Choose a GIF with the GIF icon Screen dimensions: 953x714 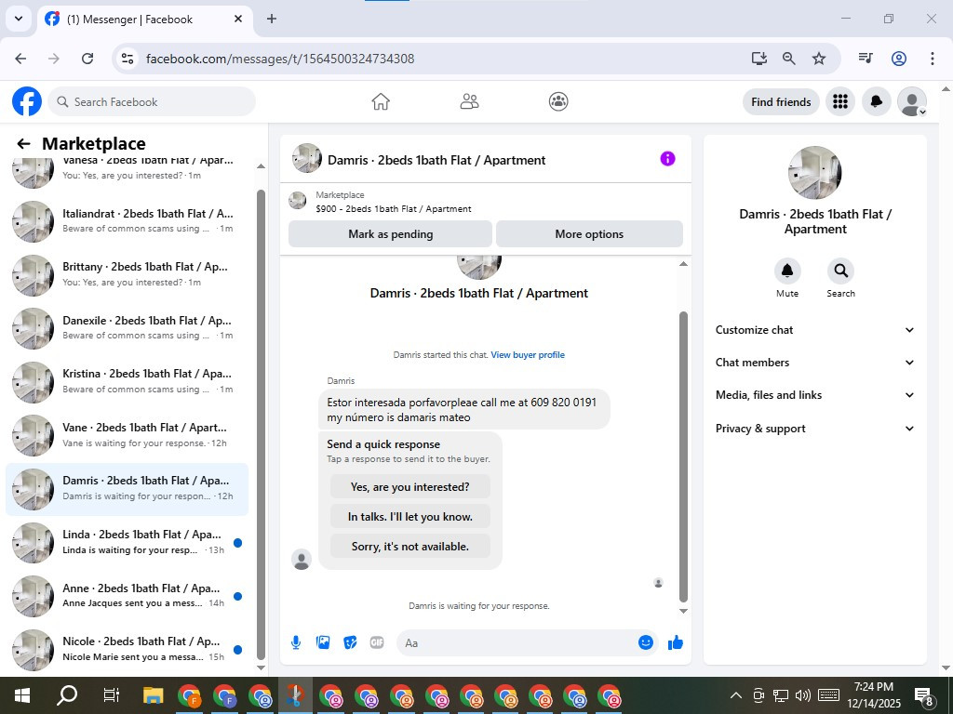pos(377,642)
